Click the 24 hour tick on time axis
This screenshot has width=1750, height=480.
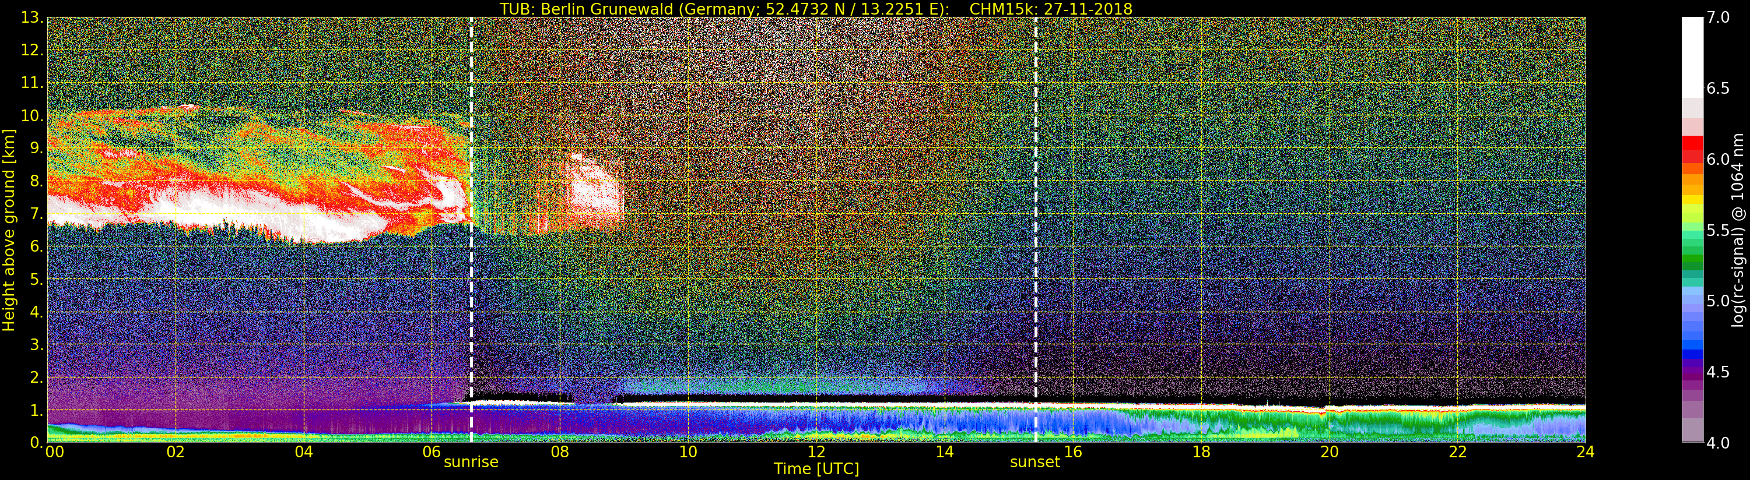point(1585,452)
